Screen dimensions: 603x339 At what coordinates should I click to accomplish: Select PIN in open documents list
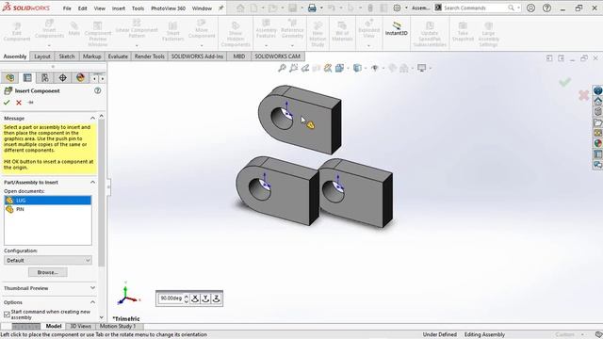click(x=48, y=209)
